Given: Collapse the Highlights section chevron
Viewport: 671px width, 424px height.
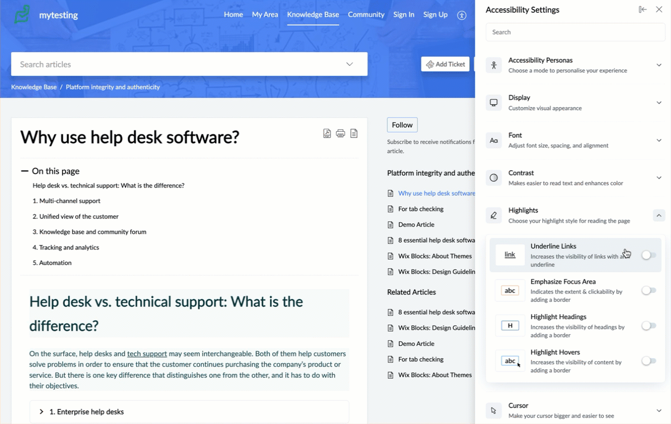Looking at the screenshot, I should coord(659,215).
